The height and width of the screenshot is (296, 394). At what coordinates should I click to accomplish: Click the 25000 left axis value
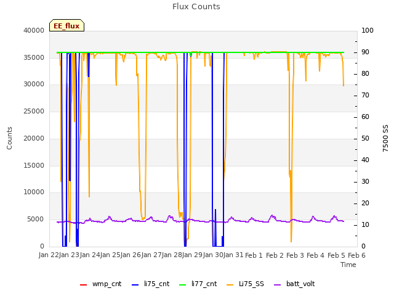tap(34, 111)
